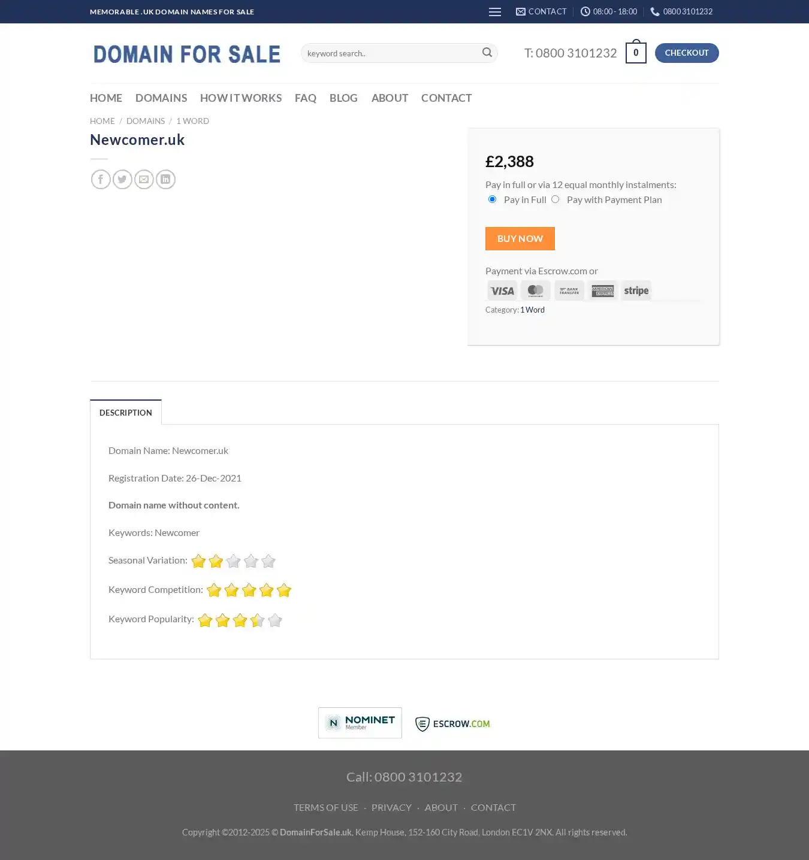Click the 1 WORD breadcrumb
The height and width of the screenshot is (860, 809).
click(x=193, y=121)
